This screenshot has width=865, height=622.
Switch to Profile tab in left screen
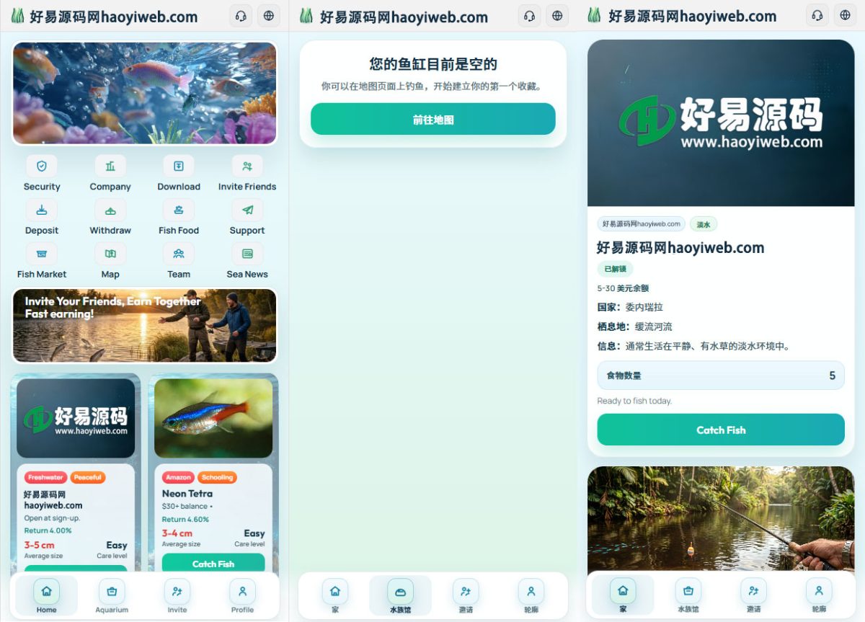pyautogui.click(x=242, y=596)
